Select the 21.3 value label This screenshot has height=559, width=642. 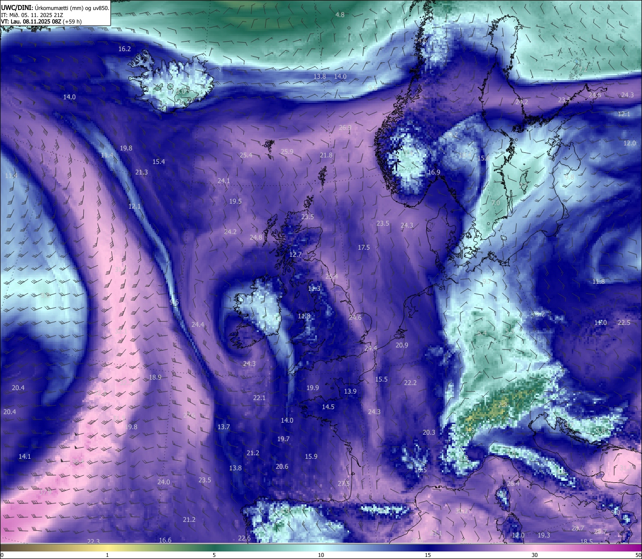click(141, 172)
